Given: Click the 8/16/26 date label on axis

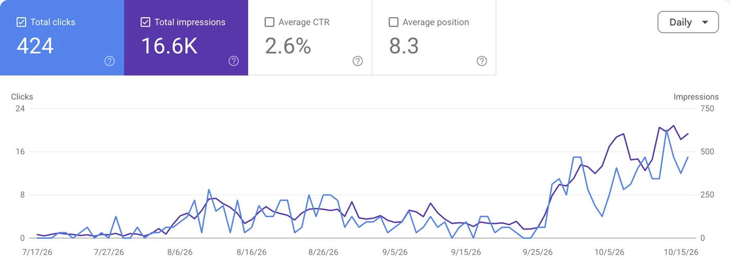Looking at the screenshot, I should click(251, 252).
